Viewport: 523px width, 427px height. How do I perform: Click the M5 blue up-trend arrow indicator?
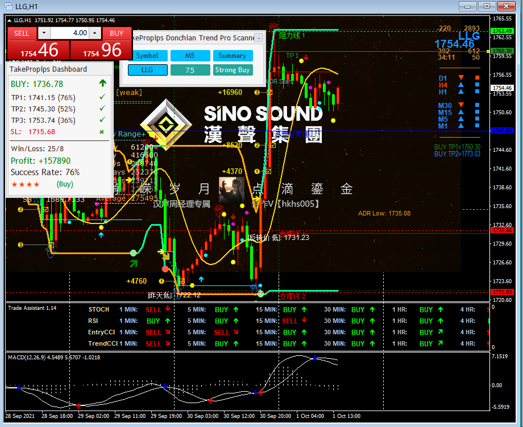pos(461,119)
